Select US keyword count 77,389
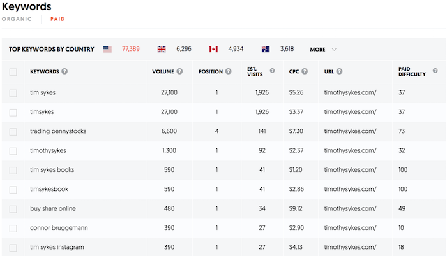Image resolution: width=447 pixels, height=256 pixels. [131, 49]
